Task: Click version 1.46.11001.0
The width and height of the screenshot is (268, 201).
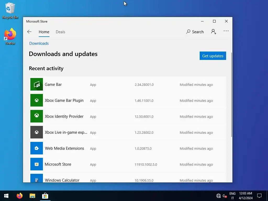Action: click(144, 101)
